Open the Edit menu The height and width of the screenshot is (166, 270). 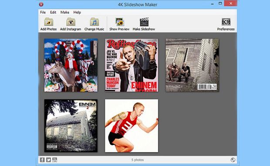pos(53,12)
